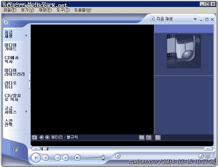The width and height of the screenshot is (218, 167).
Task: Click the Stop button
Action: pos(45,158)
